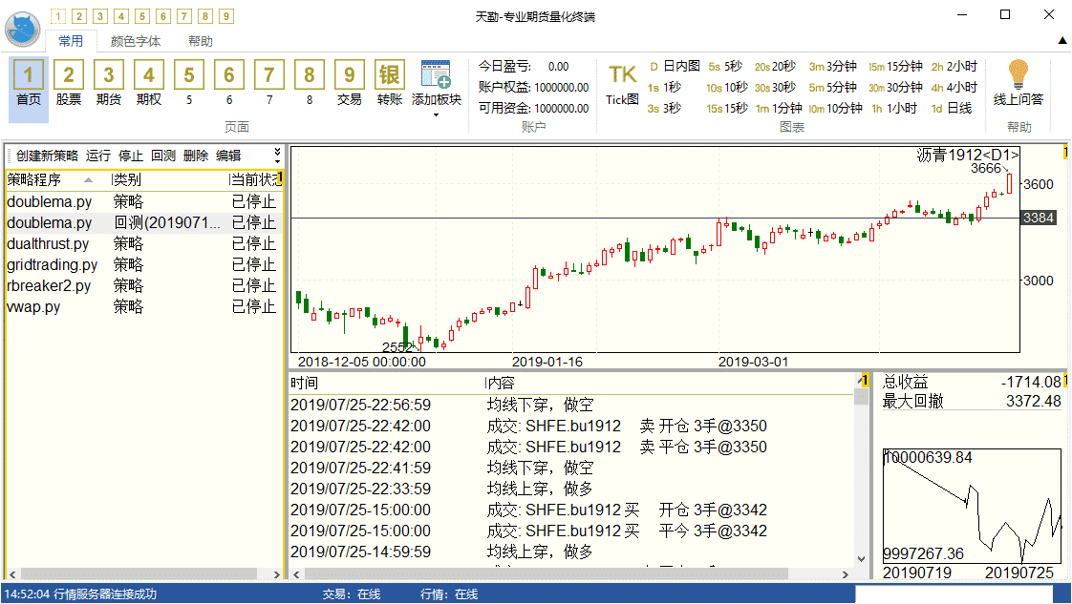Select dualthrust.py strategy row

point(143,243)
